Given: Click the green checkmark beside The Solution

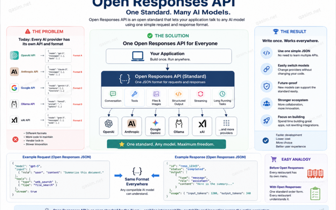Looking at the screenshot, I should 150,36.
